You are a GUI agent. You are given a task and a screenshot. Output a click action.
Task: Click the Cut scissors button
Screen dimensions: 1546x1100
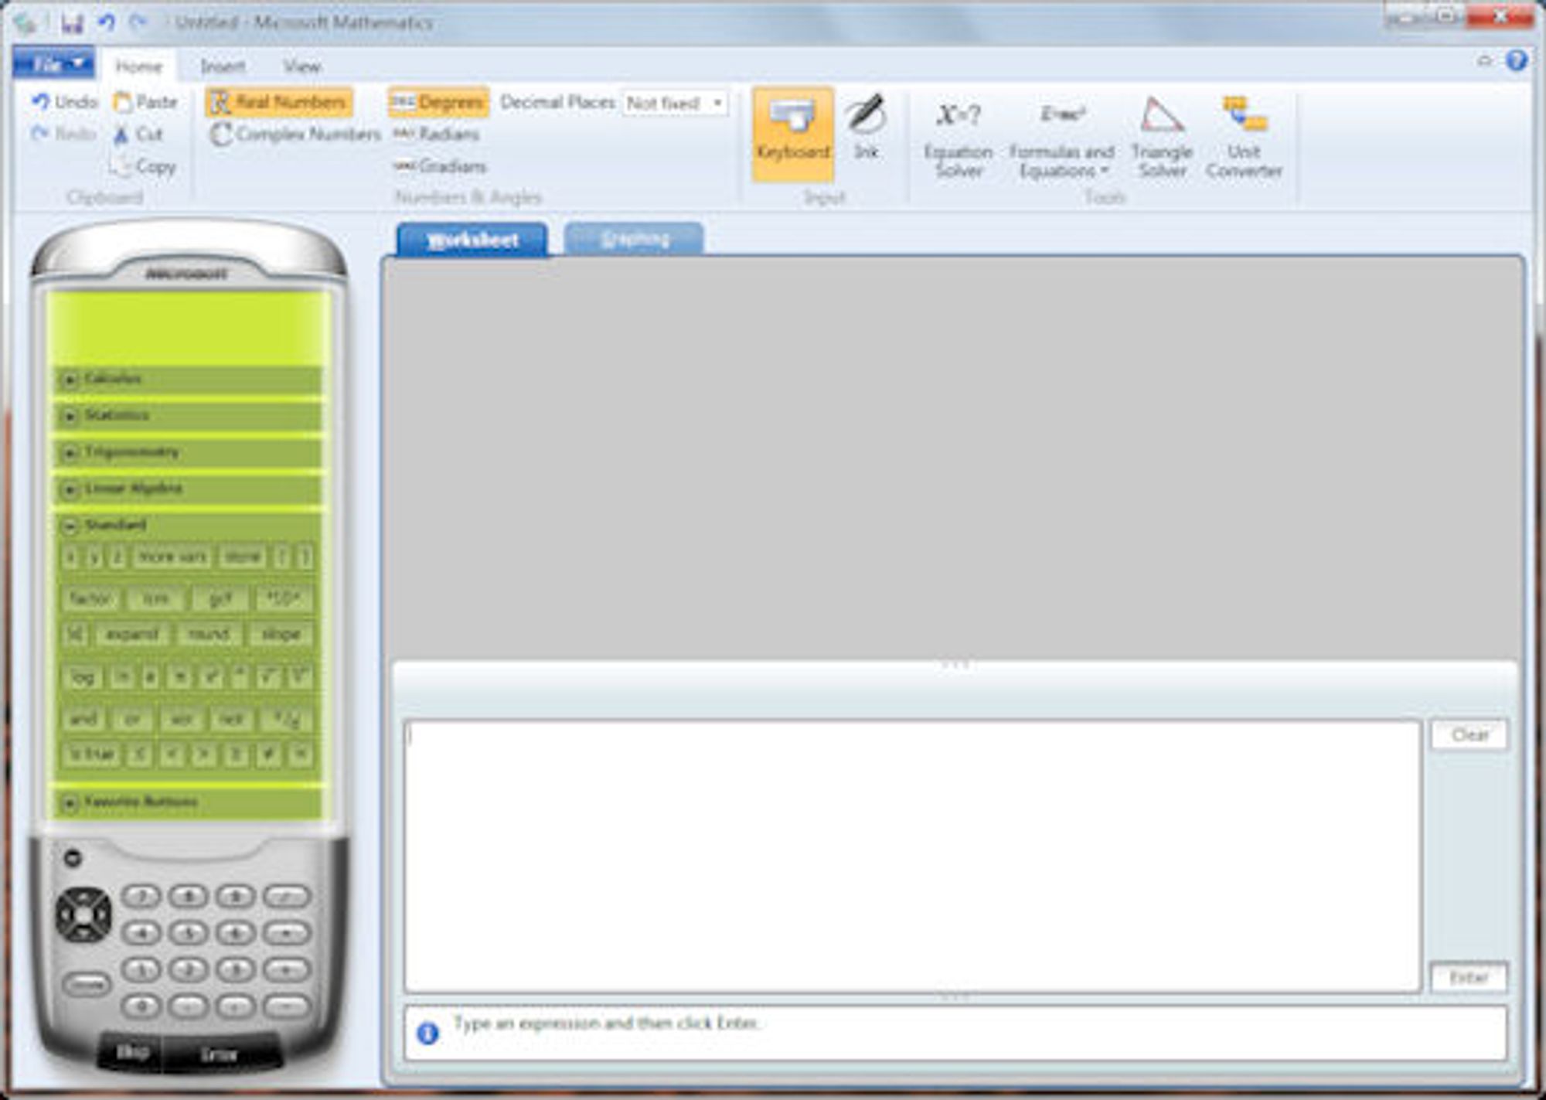[x=138, y=135]
